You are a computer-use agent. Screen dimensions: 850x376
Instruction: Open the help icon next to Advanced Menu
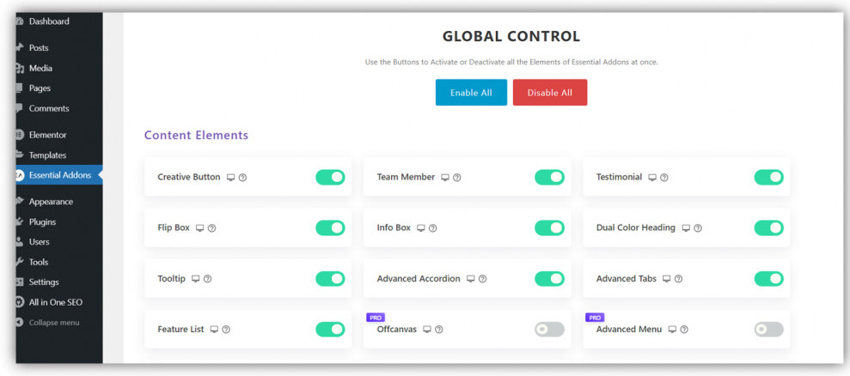coord(684,330)
